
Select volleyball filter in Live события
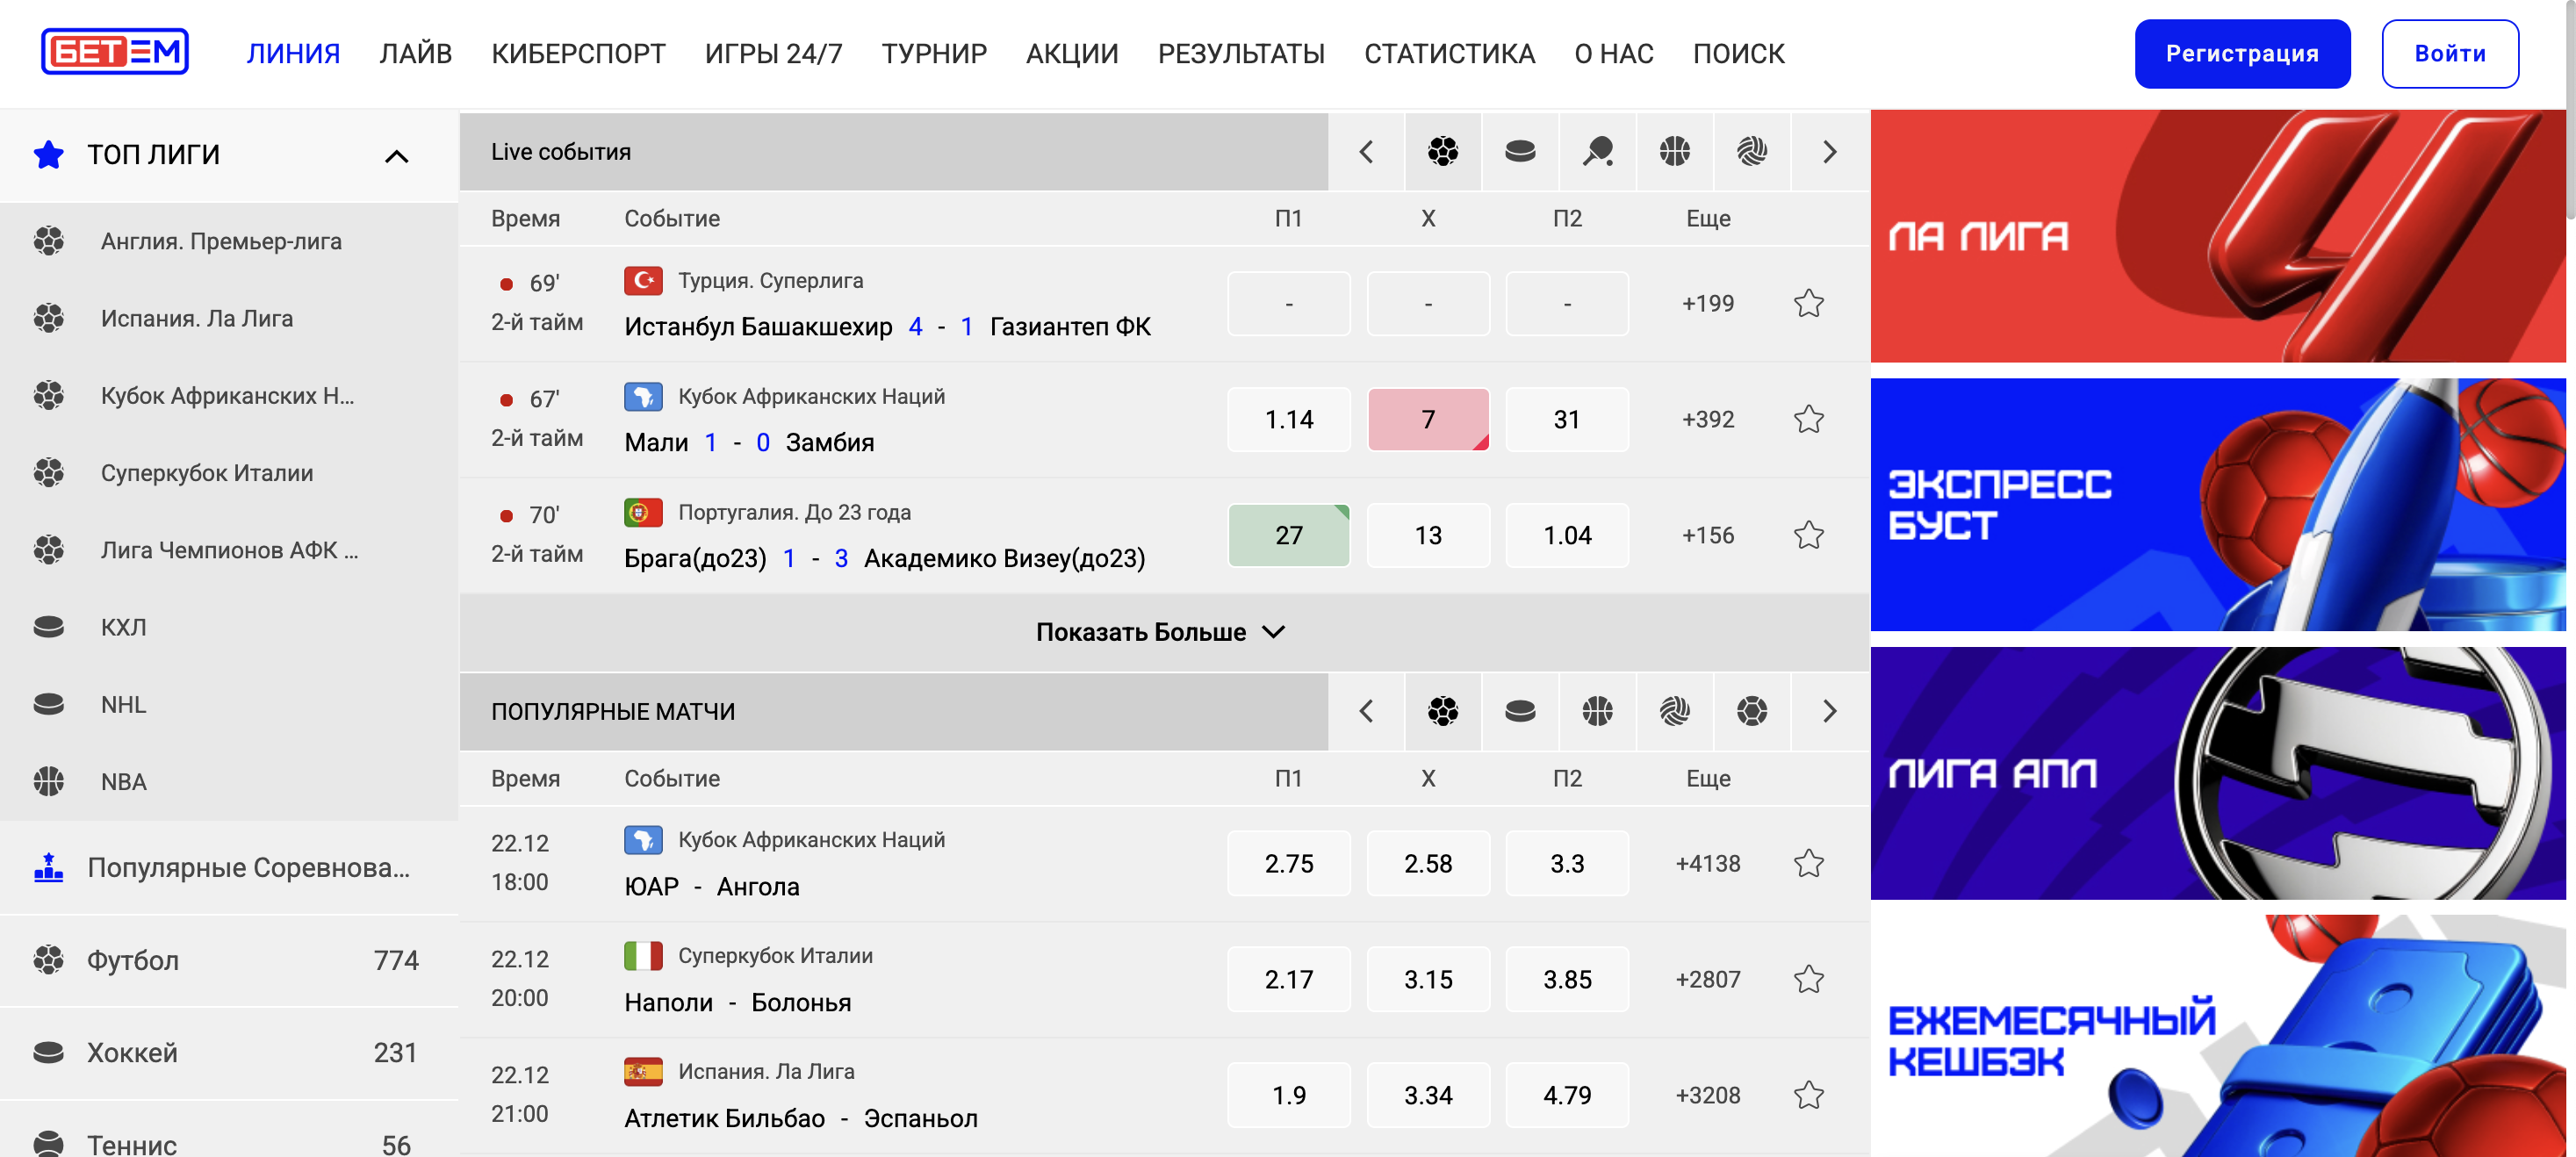pos(1751,151)
